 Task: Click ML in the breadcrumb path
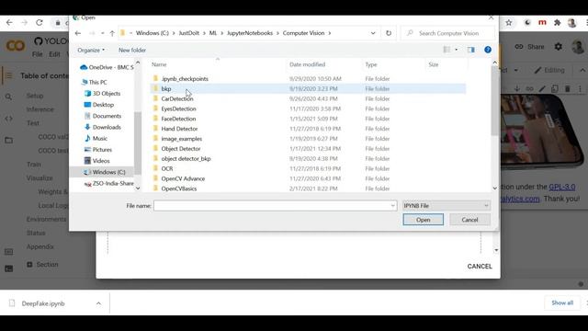click(x=213, y=33)
